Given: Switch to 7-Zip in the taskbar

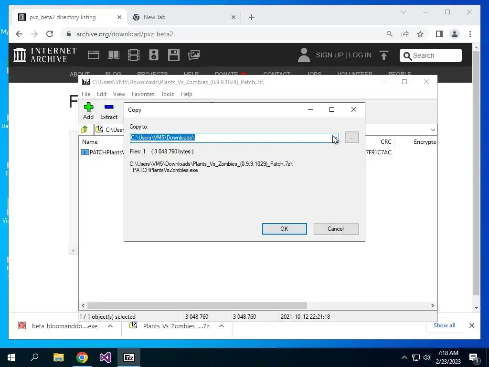Looking at the screenshot, I should pos(129,357).
